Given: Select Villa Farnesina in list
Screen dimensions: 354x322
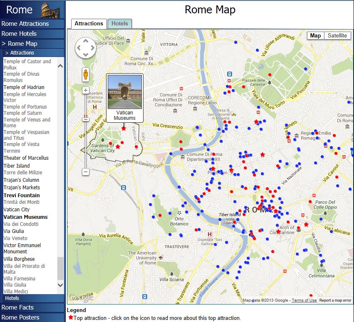Looking at the screenshot, I should 19,279.
